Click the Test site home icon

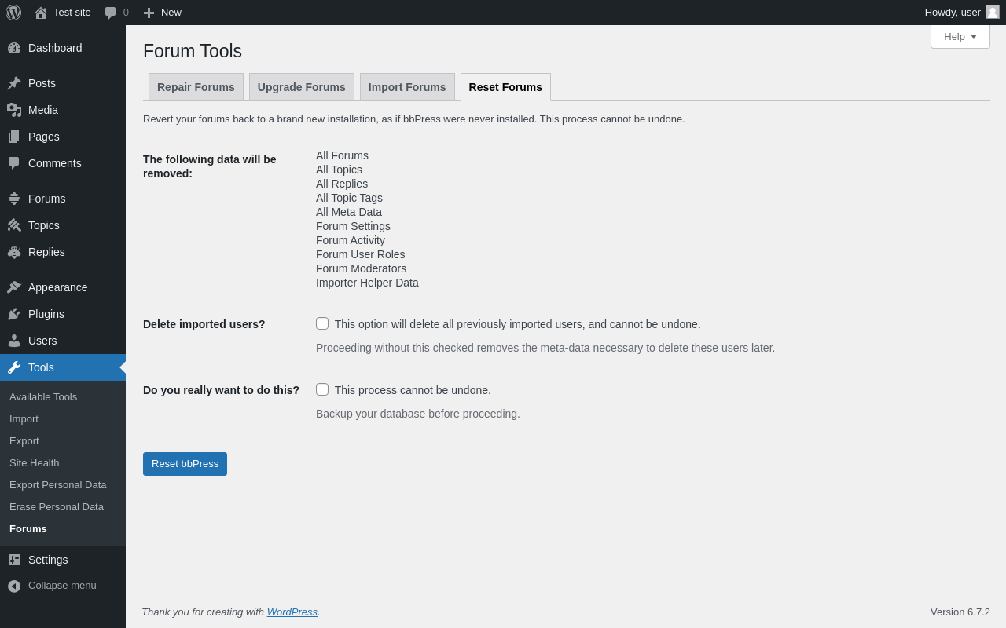[x=41, y=13]
